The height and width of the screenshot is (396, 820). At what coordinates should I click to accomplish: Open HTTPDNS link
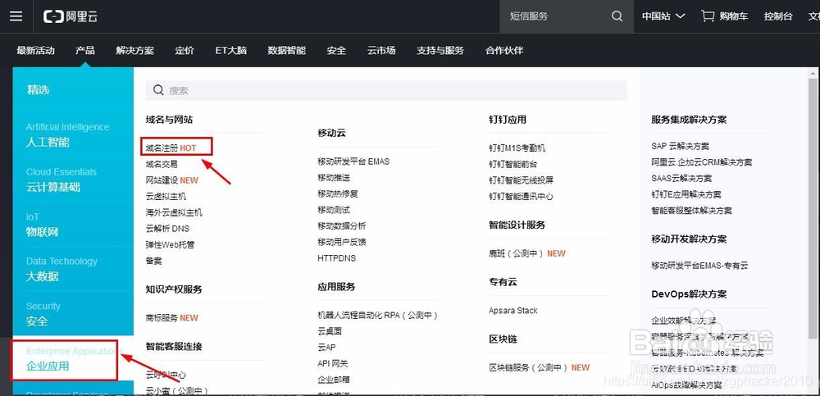(337, 258)
